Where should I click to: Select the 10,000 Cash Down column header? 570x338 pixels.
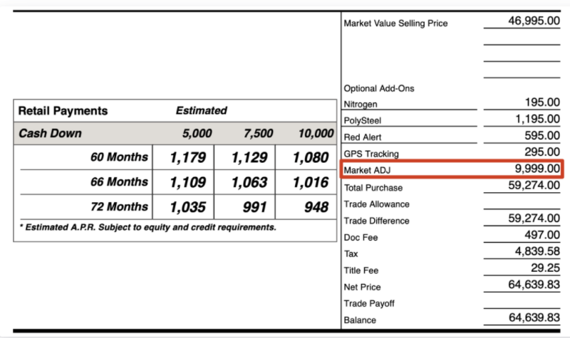click(x=316, y=133)
